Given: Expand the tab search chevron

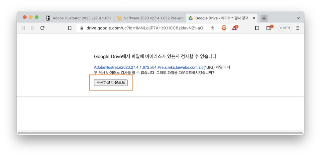Looking at the screenshot, I should (298, 18).
